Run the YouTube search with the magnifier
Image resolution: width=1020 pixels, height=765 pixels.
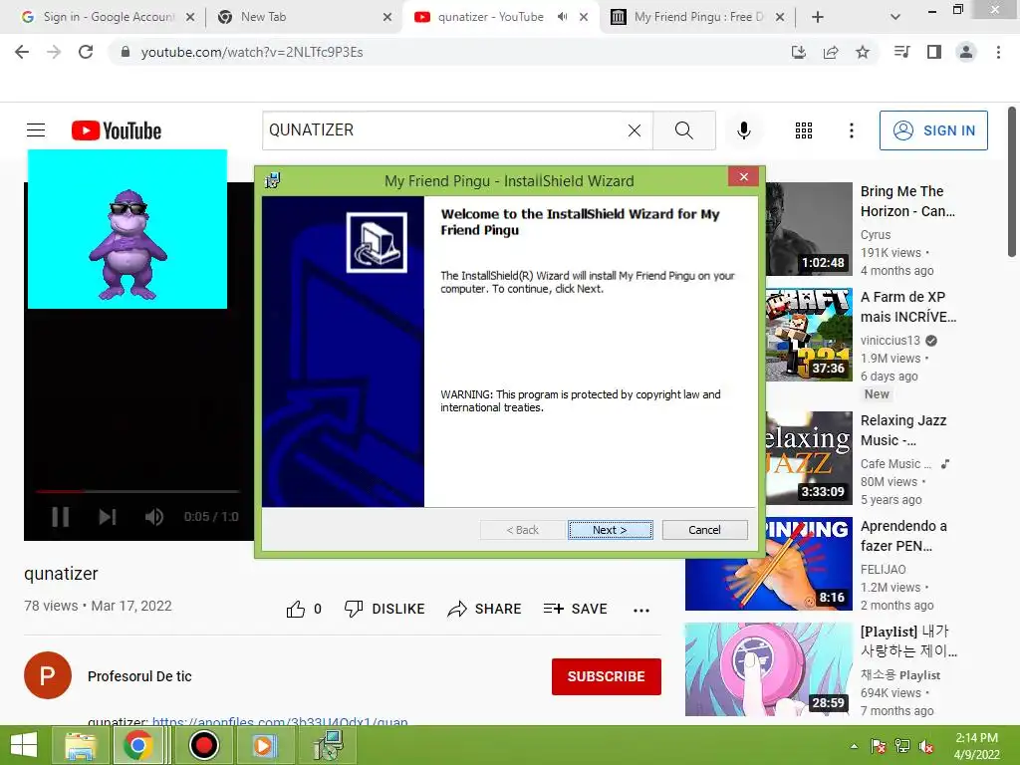tap(683, 130)
